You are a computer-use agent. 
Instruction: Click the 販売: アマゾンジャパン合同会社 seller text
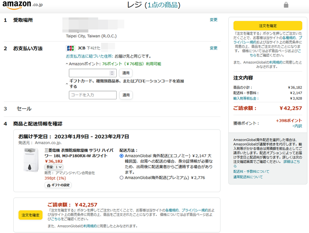[70, 173]
